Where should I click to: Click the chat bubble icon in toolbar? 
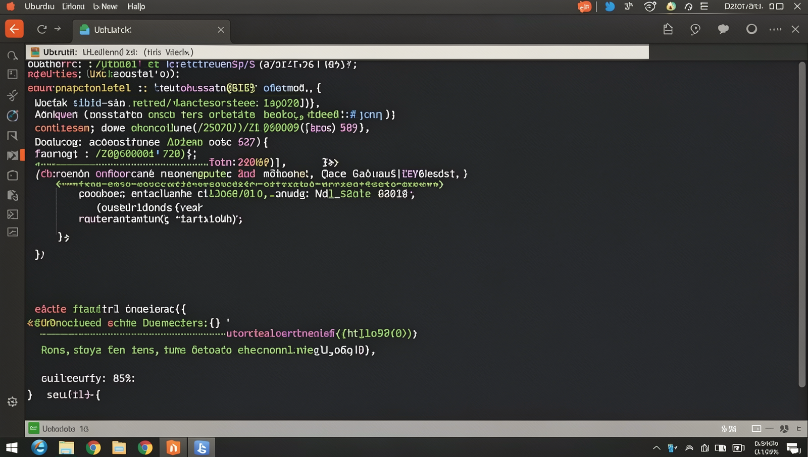(x=723, y=29)
